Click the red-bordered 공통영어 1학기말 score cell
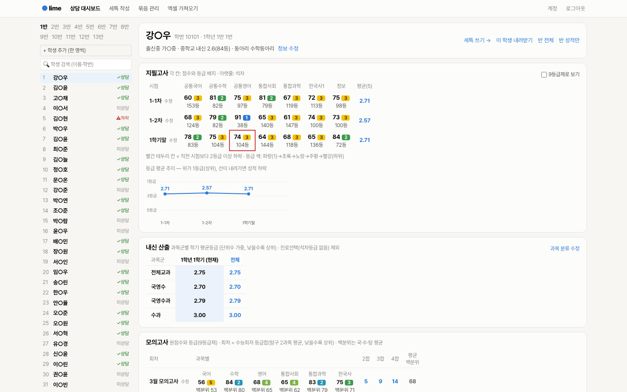 pyautogui.click(x=242, y=140)
